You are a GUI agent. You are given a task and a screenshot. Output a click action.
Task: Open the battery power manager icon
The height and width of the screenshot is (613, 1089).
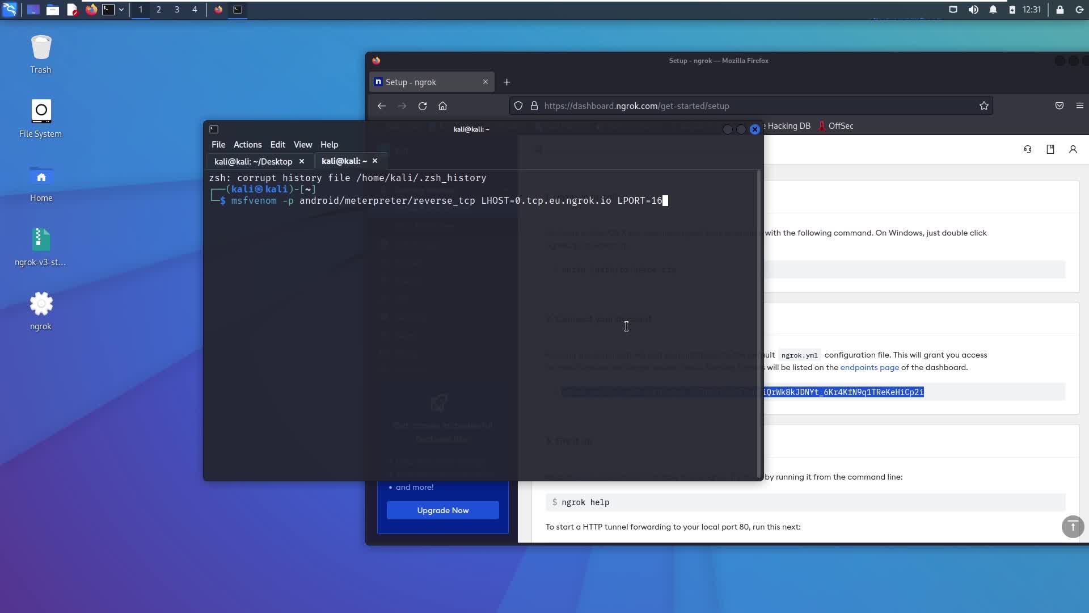(1012, 10)
